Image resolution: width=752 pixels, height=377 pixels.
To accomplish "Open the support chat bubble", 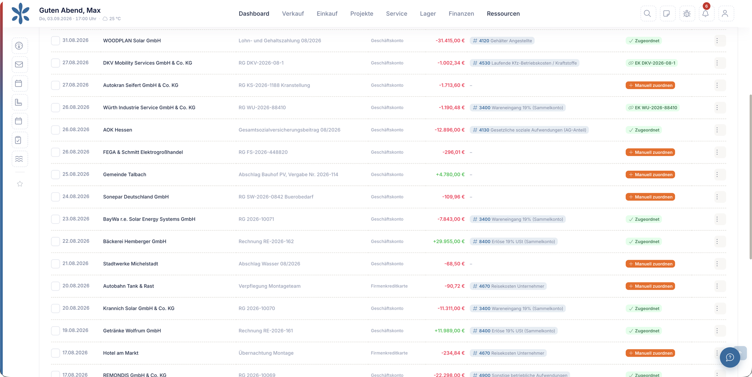I will (730, 357).
